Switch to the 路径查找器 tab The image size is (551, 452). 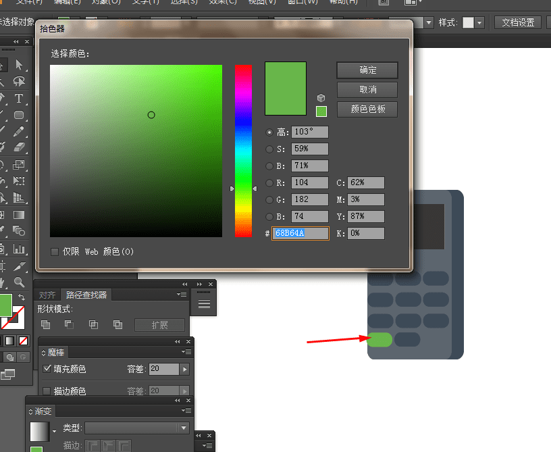tap(86, 295)
